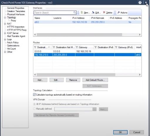Screen dimensions: 150x136
Task: Dismiss dialog with Cancel button
Action: [136, 132]
